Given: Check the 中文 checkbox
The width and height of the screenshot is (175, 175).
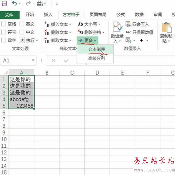Looking at the screenshot, I should 22,32.
